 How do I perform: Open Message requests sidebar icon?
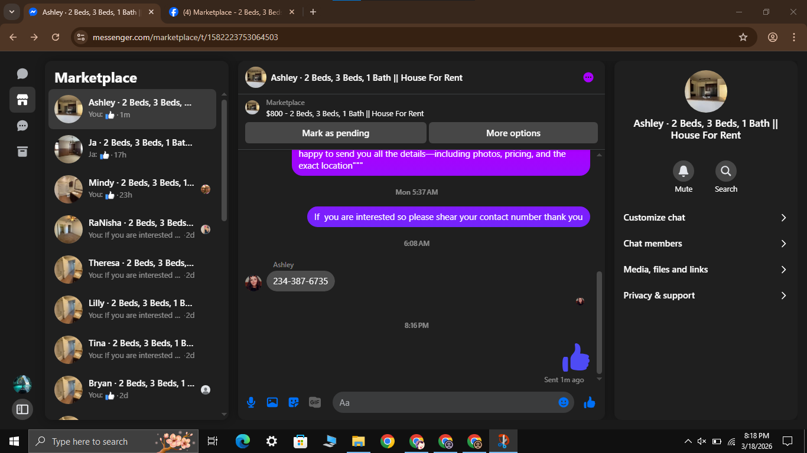(22, 126)
